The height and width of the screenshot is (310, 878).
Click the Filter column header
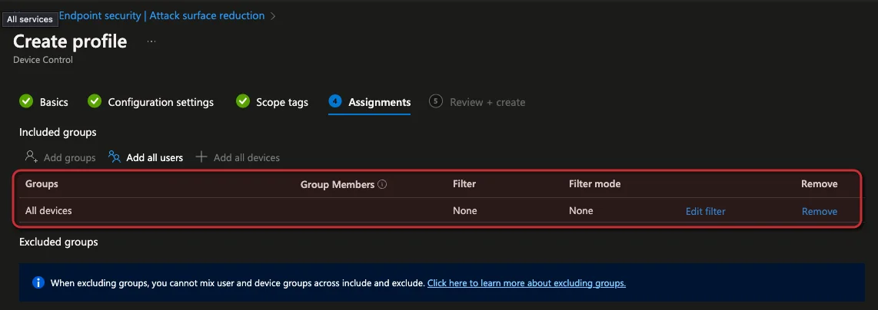pos(465,183)
